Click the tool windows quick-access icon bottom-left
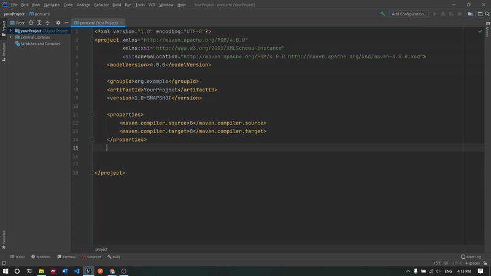 point(4,263)
